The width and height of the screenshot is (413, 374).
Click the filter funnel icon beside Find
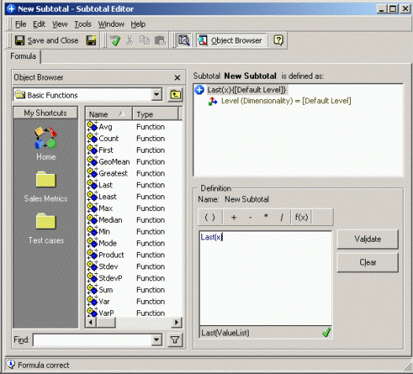point(175,340)
